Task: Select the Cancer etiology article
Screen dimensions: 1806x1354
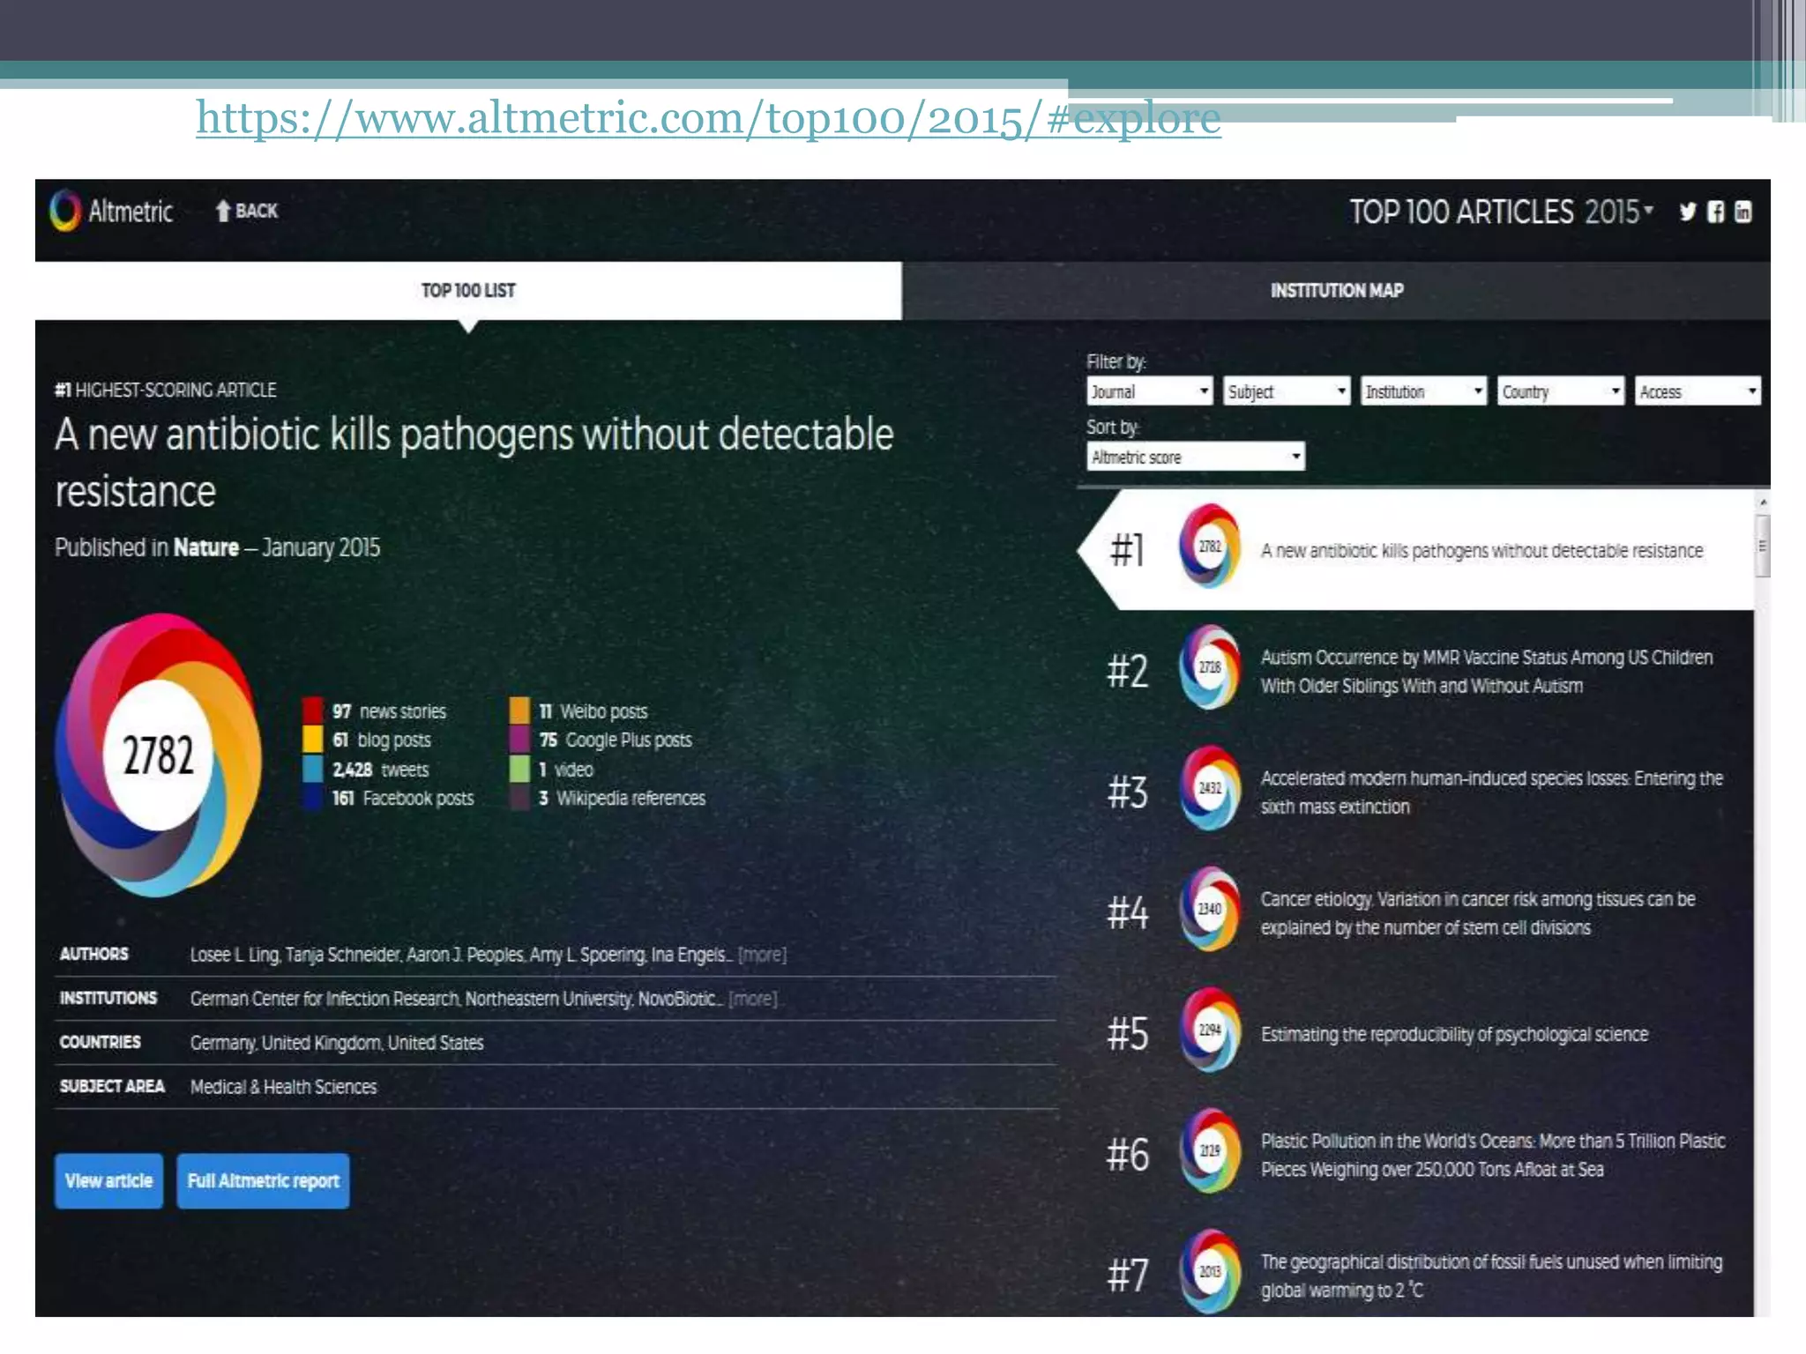Action: [x=1478, y=913]
